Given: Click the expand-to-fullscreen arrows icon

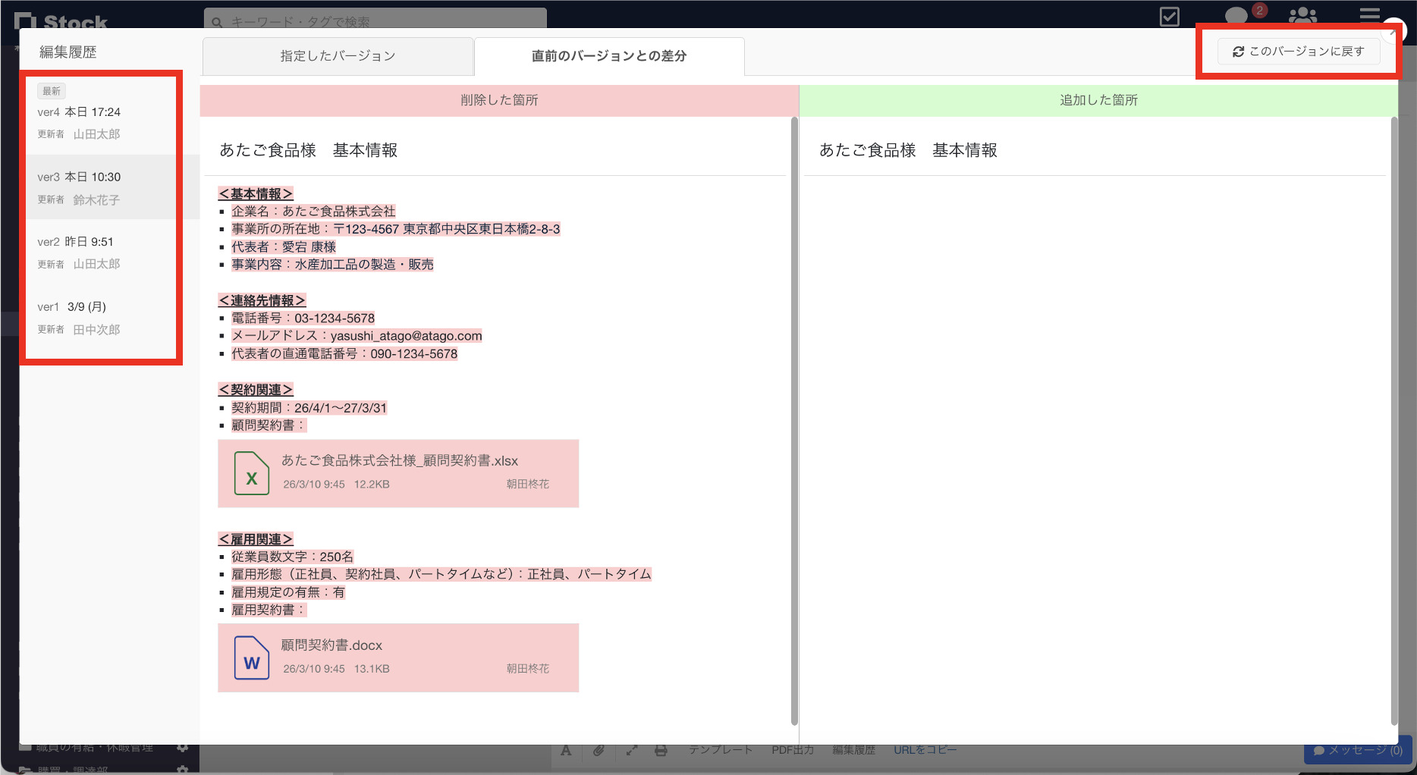Looking at the screenshot, I should (x=632, y=750).
